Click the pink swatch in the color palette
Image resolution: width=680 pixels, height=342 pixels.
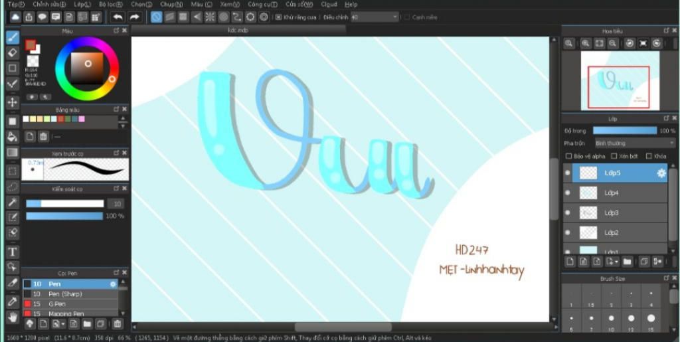[x=82, y=119]
